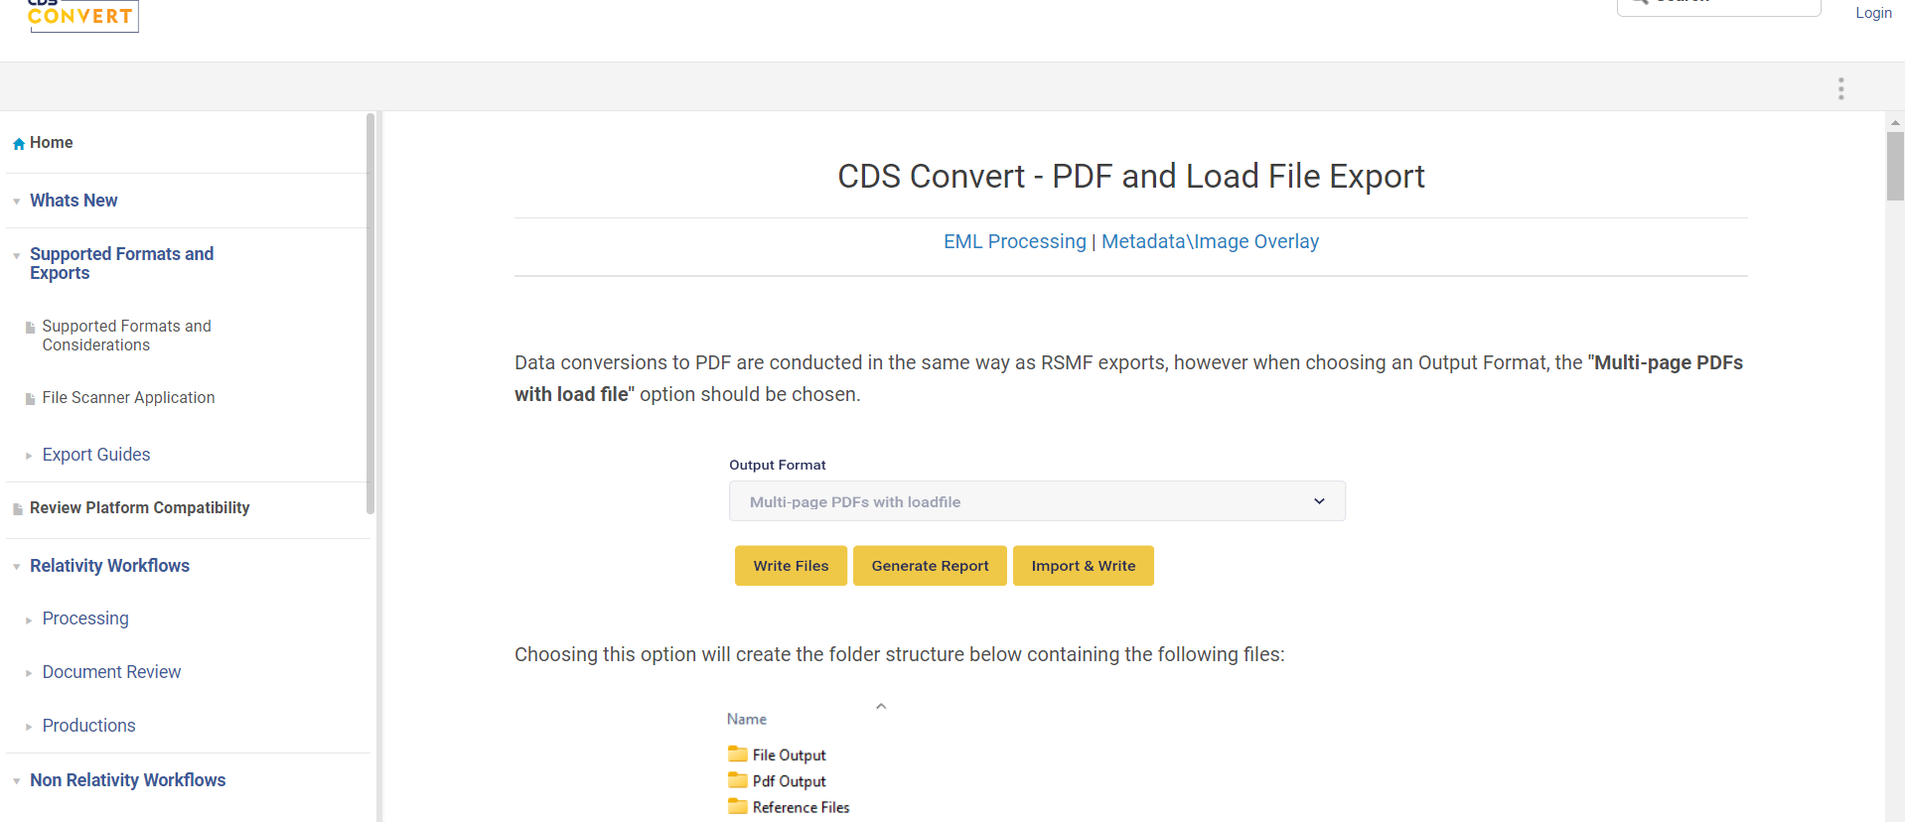Click the File Output folder icon
The width and height of the screenshot is (1905, 822).
point(738,754)
